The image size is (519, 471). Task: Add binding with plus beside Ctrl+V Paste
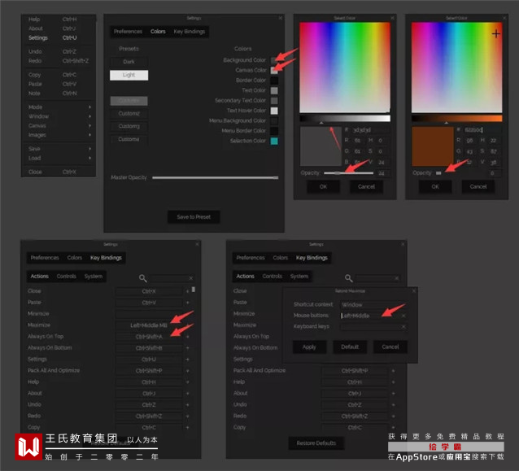(x=188, y=303)
